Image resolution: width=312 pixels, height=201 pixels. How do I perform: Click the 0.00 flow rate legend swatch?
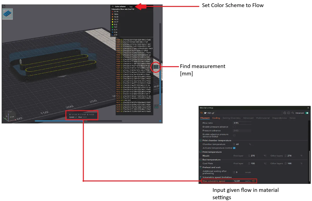(112, 35)
